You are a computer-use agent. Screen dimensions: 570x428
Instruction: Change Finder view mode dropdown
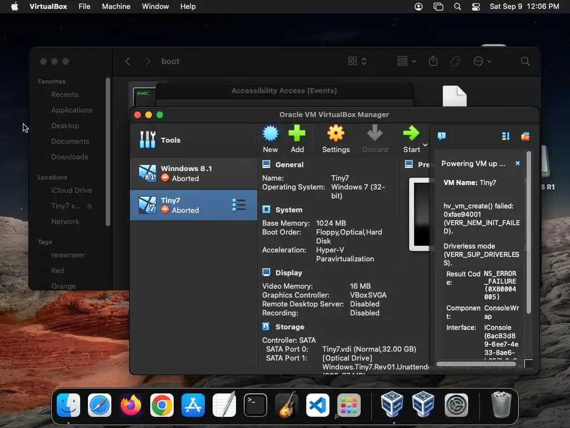click(357, 61)
